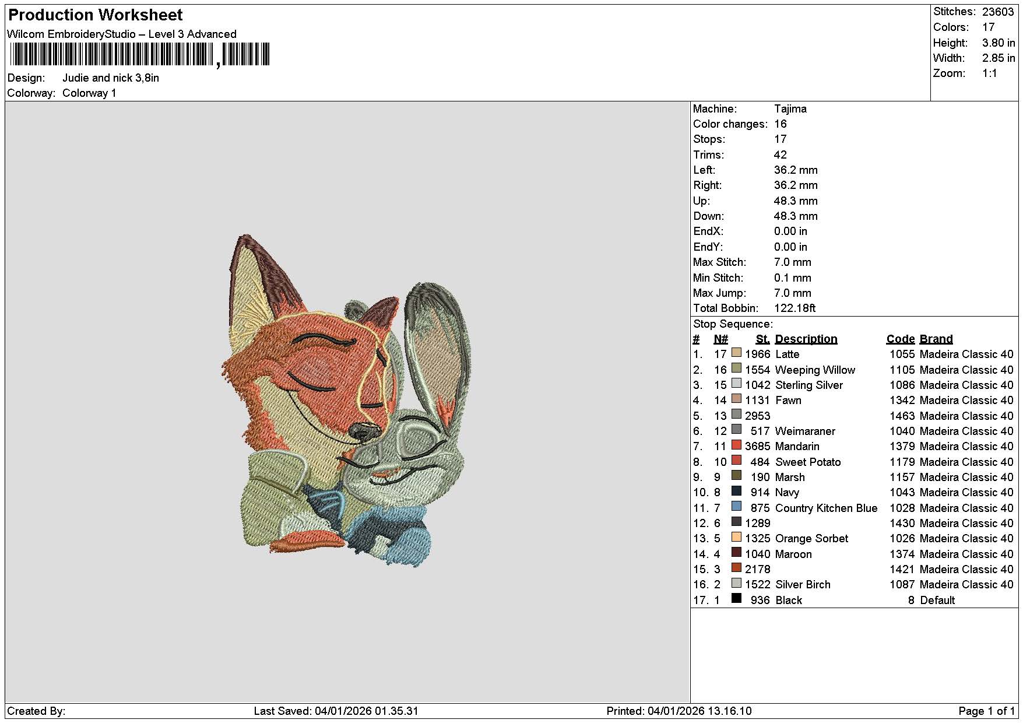Click the barcode under the software name

(x=139, y=55)
